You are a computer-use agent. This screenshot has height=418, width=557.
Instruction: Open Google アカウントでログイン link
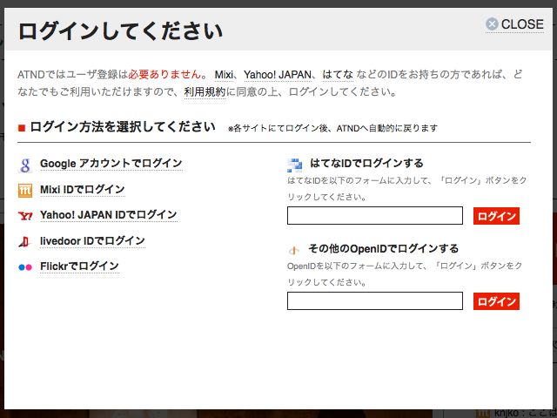point(111,164)
